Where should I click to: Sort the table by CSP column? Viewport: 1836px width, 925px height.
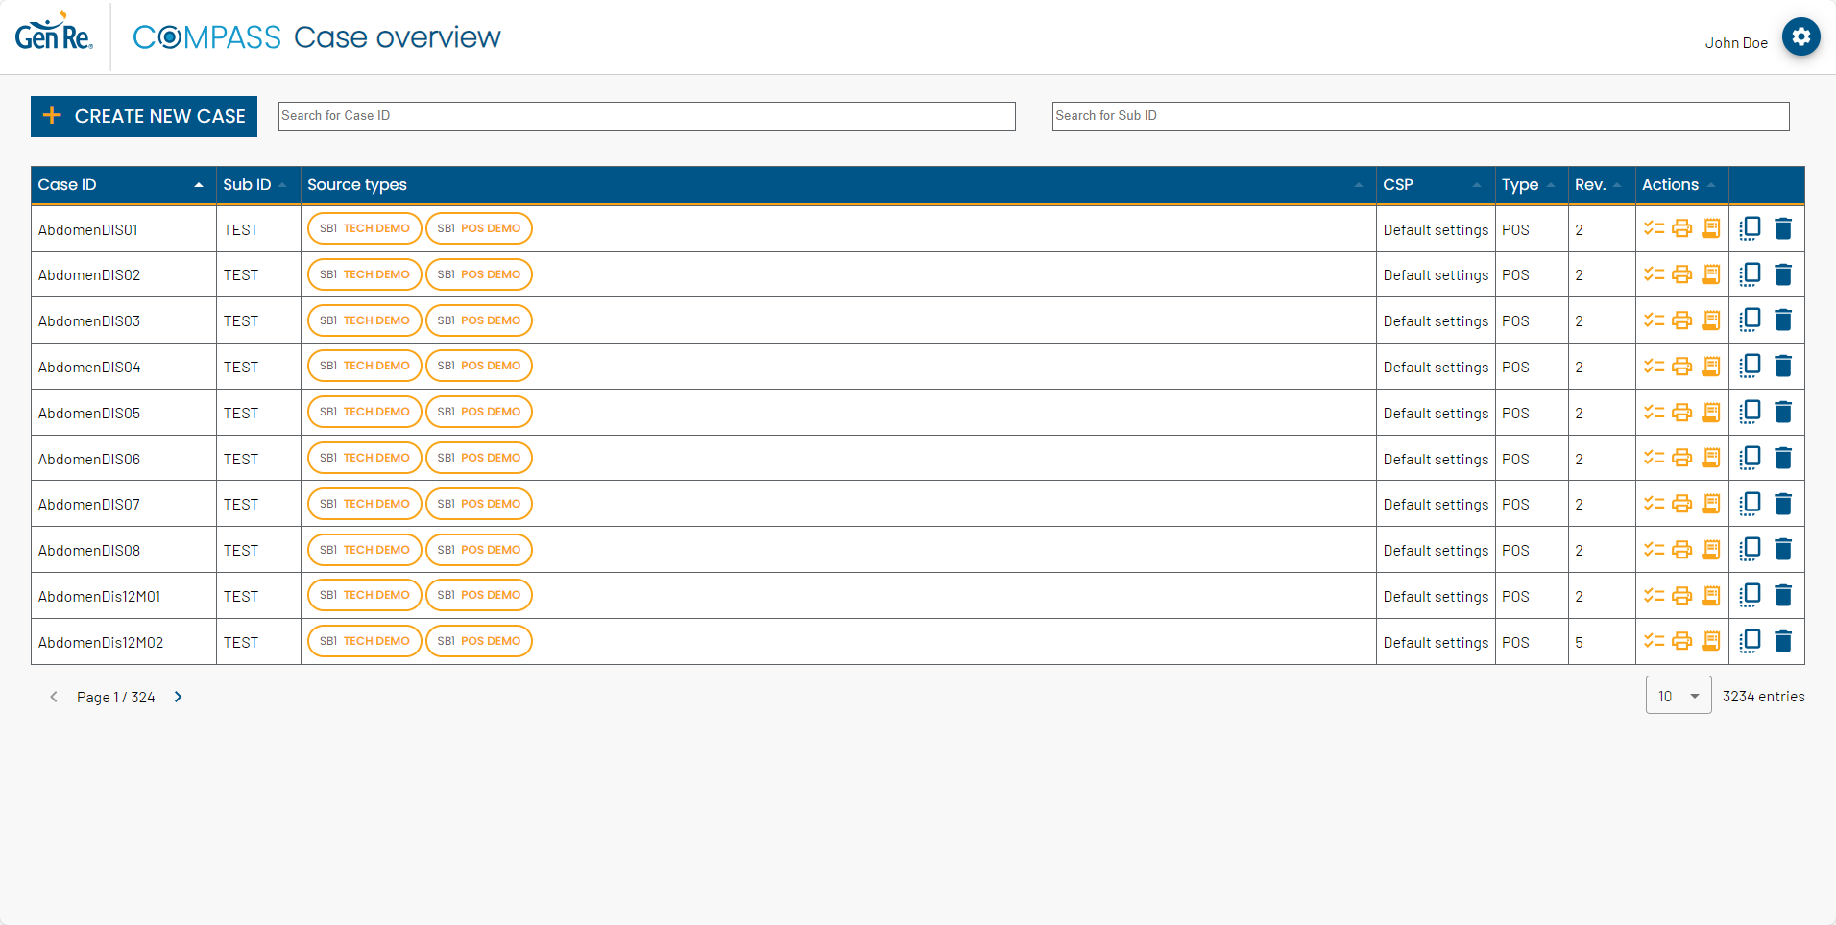point(1435,184)
